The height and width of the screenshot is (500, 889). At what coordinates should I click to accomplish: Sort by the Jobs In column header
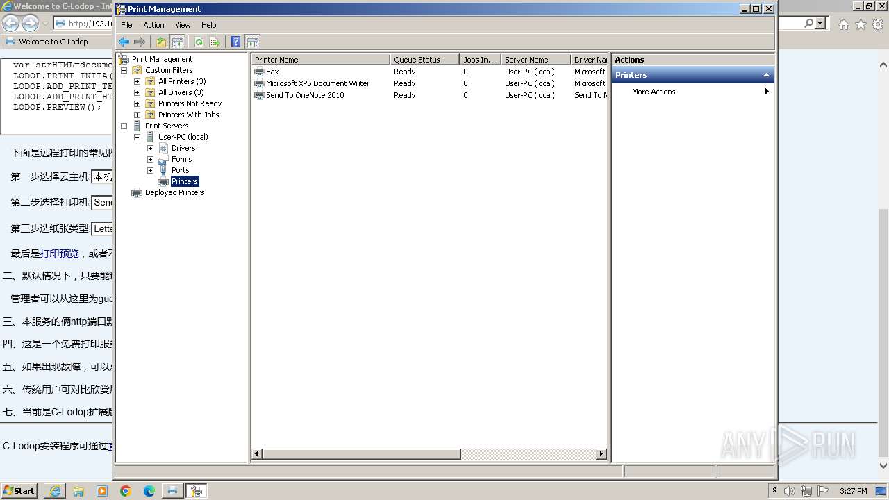point(480,60)
